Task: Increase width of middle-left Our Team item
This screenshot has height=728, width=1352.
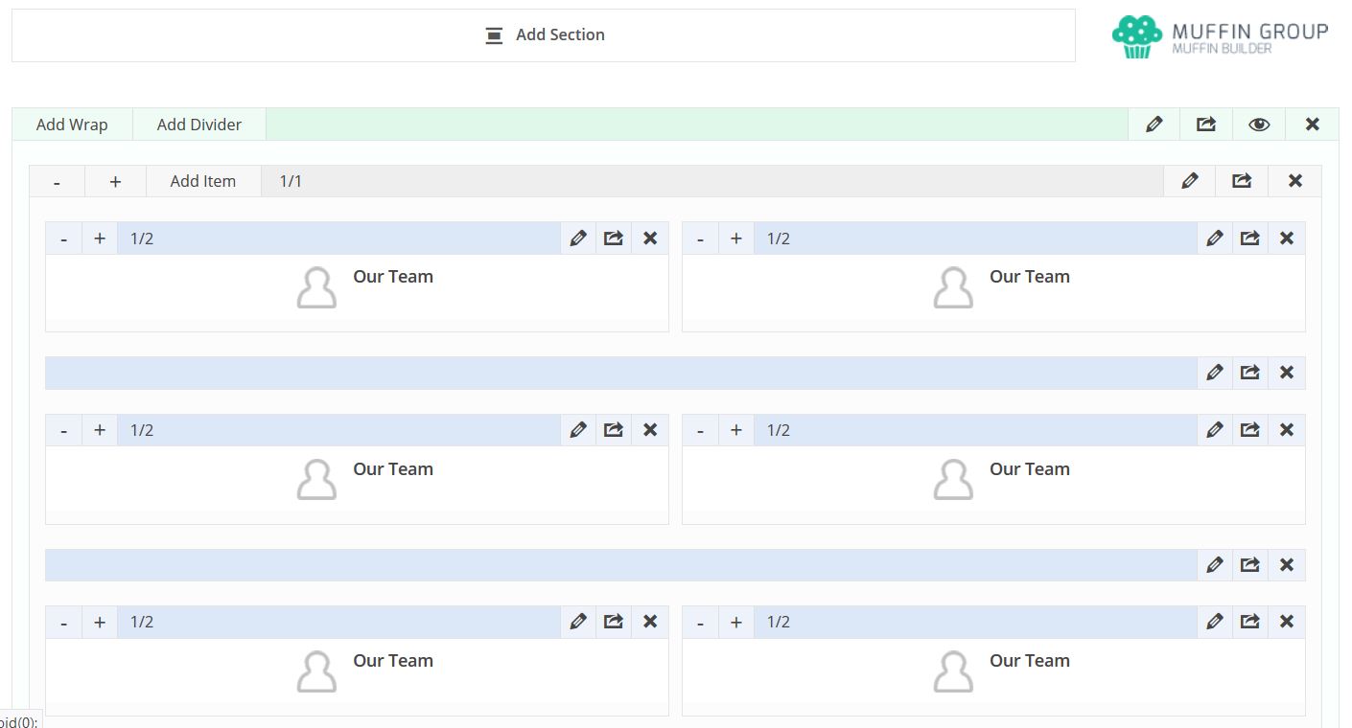Action: pyautogui.click(x=100, y=430)
